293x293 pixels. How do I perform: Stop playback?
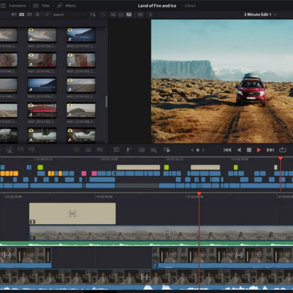[x=249, y=150]
